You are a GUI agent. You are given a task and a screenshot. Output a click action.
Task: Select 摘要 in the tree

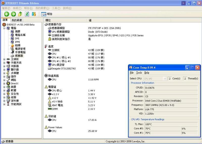[x=18, y=31]
